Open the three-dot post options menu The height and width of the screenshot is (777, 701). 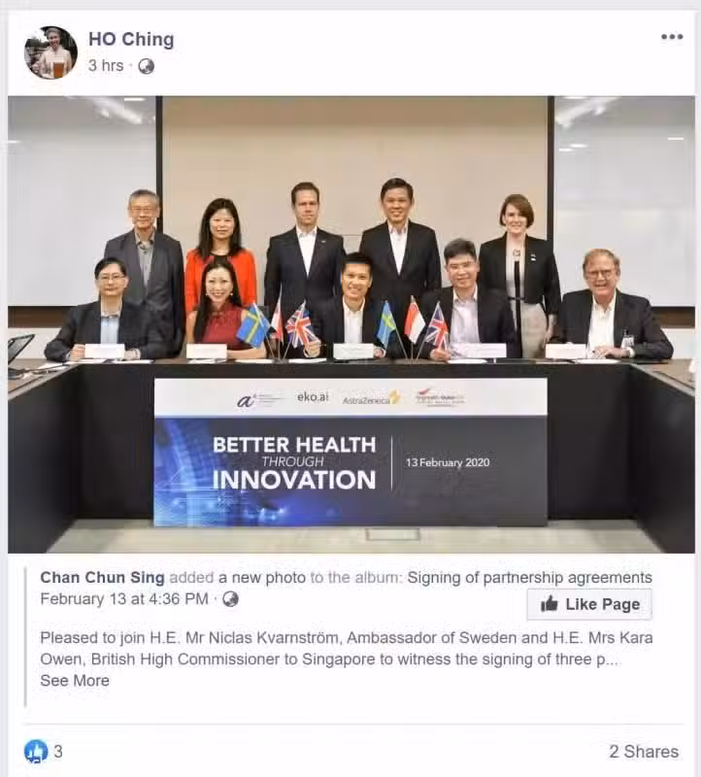tap(672, 37)
